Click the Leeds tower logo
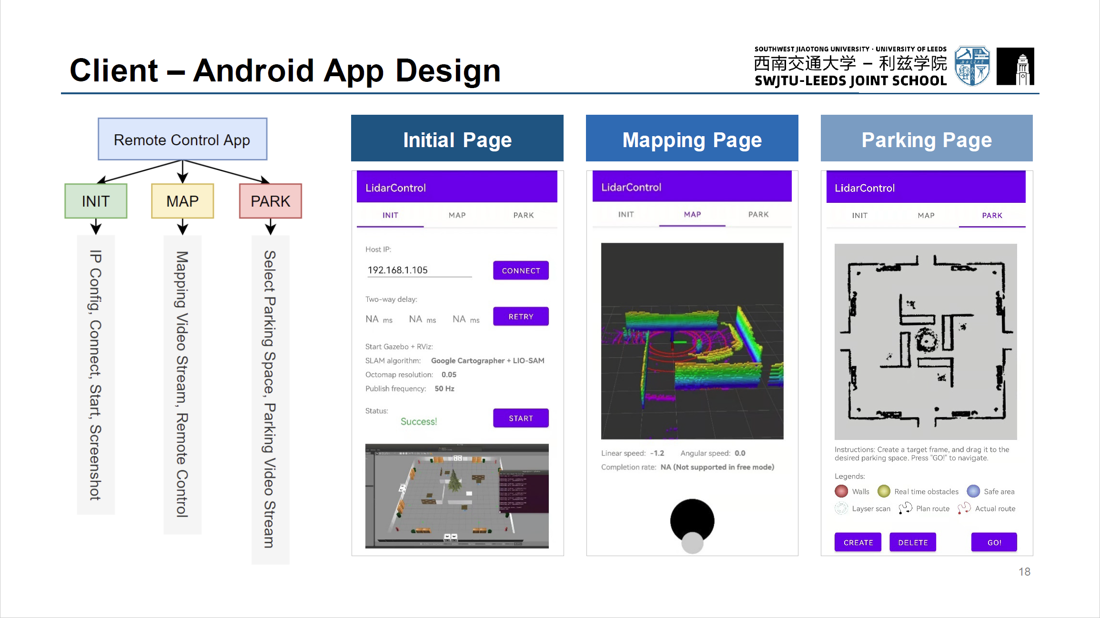 click(x=1015, y=67)
